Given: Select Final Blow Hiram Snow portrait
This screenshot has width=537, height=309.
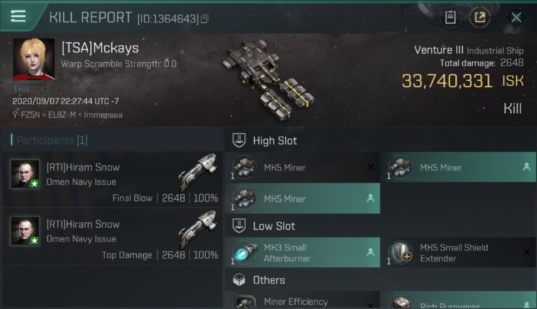Looking at the screenshot, I should pos(25,174).
